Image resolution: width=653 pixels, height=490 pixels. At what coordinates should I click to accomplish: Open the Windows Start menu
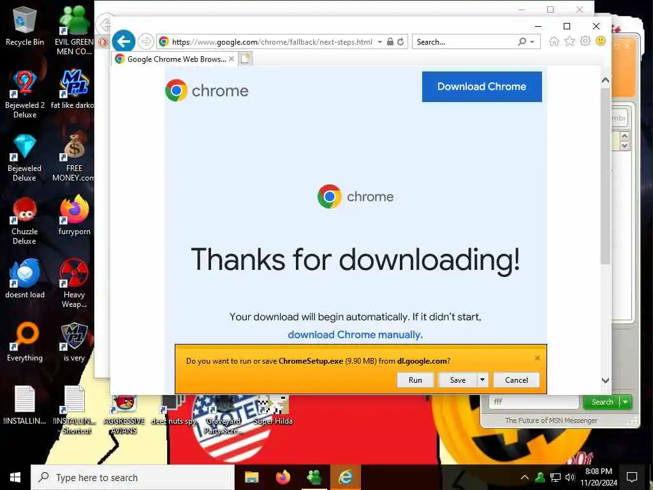[x=15, y=477]
